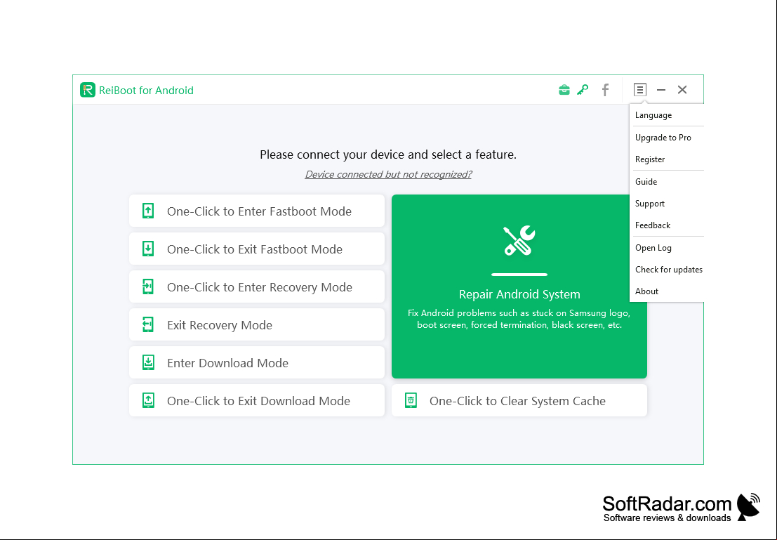Click One-Click to Exit Download Mode label
Screen dimensions: 777x540
[x=259, y=401]
